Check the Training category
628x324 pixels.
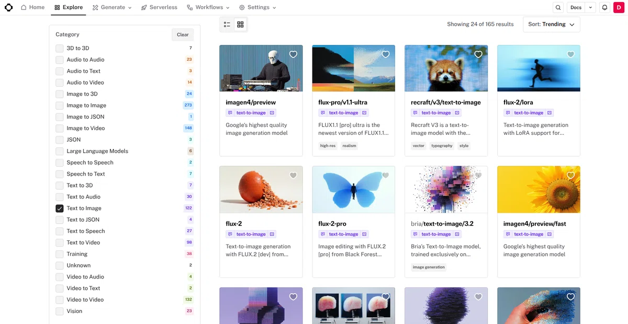[x=60, y=254]
